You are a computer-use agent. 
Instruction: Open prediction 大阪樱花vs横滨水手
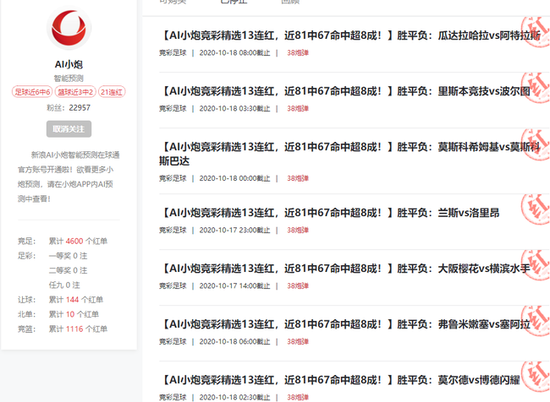pos(344,269)
